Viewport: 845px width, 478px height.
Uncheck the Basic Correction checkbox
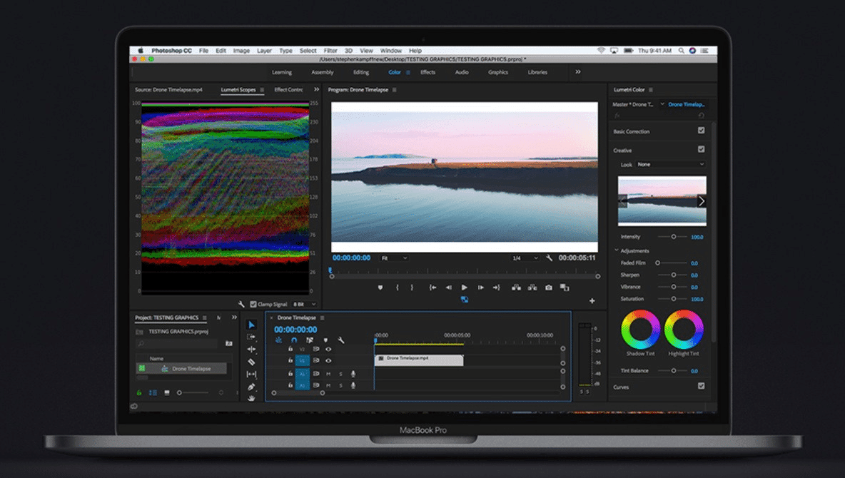tap(701, 131)
